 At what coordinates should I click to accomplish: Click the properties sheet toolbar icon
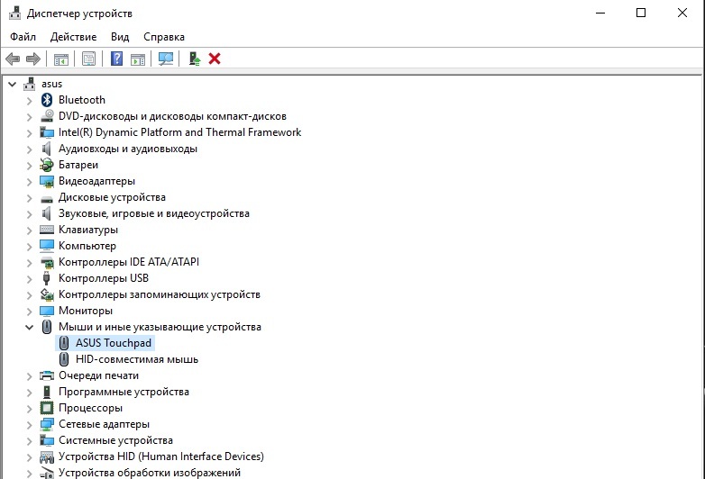[88, 59]
